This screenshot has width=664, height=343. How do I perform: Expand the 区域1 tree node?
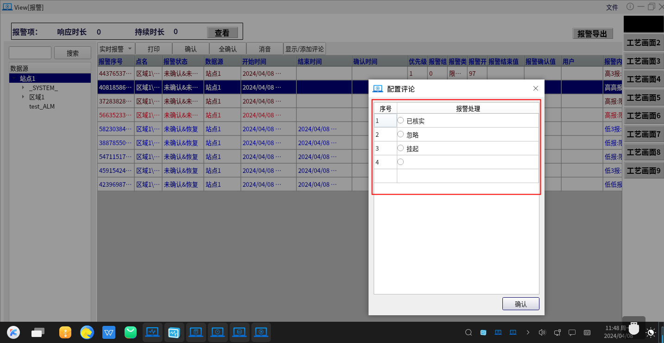point(23,97)
